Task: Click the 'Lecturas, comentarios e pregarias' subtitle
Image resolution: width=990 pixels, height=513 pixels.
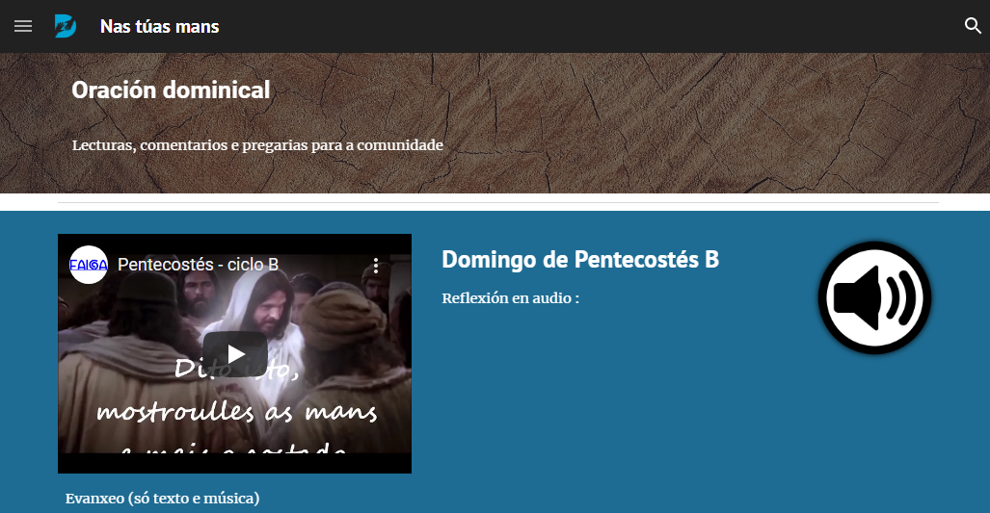Action: [x=257, y=145]
